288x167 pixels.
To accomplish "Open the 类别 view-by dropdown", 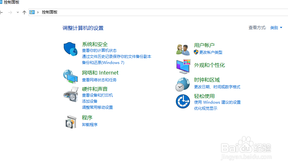I will (x=276, y=28).
